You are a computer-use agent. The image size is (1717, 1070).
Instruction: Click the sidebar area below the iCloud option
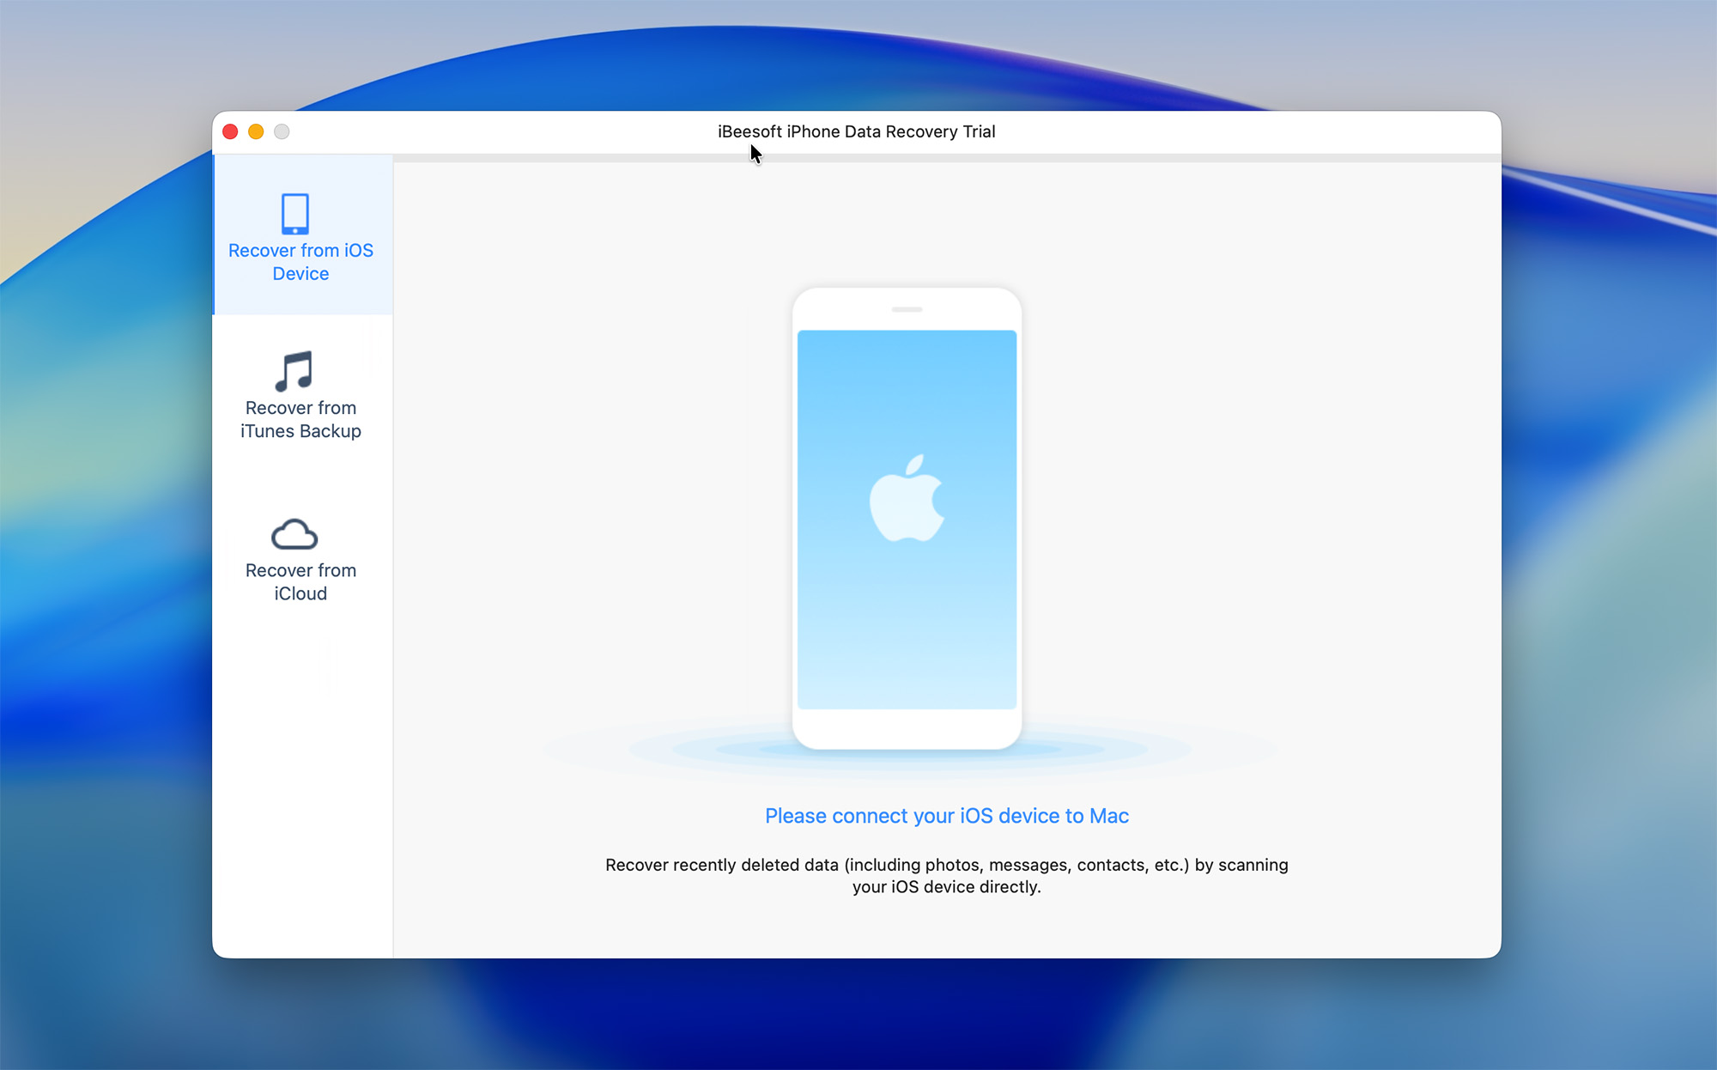[300, 773]
